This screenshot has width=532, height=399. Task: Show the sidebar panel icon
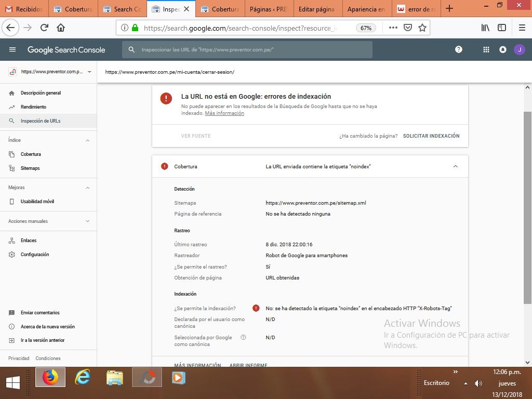pyautogui.click(x=502, y=28)
